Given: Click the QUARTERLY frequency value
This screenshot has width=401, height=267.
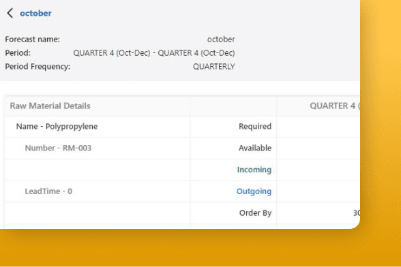Looking at the screenshot, I should (214, 67).
